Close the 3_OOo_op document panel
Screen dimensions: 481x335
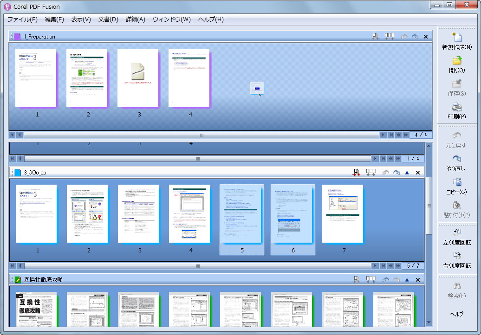tap(417, 173)
